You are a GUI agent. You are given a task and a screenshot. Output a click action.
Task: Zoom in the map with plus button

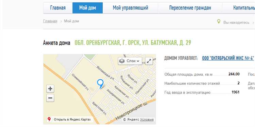50,89
